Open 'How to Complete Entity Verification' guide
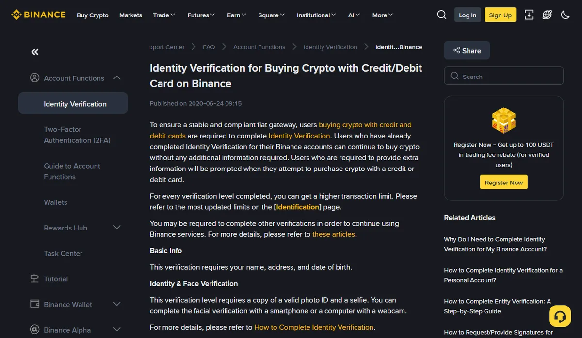 (498, 306)
